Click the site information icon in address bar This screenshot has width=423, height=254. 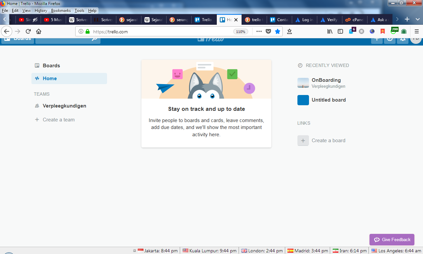(81, 32)
